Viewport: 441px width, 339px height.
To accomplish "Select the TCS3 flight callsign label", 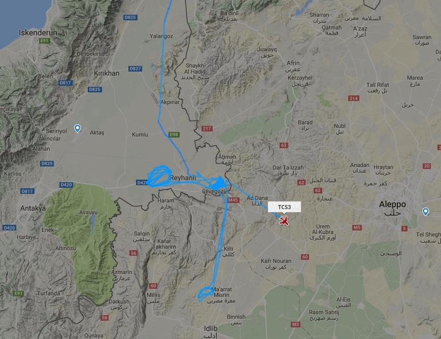I will 284,207.
